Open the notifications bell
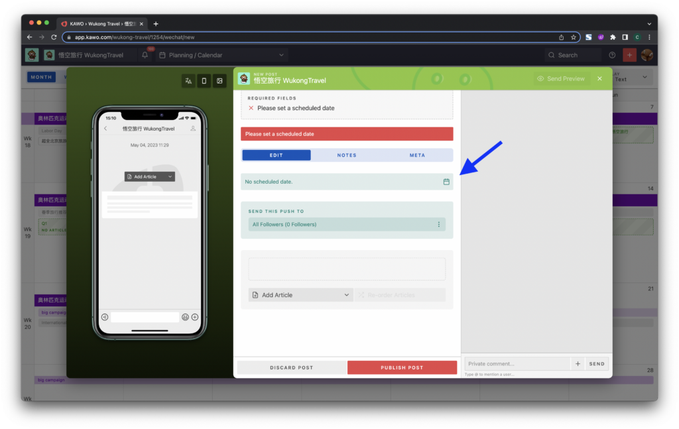This screenshot has width=679, height=429. pyautogui.click(x=145, y=55)
